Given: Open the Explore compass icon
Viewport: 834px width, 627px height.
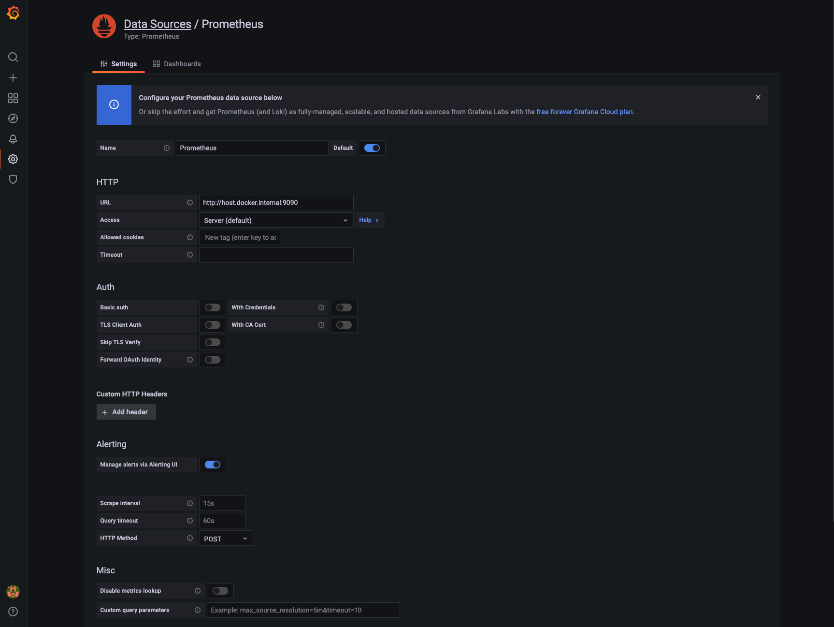Looking at the screenshot, I should pos(13,118).
